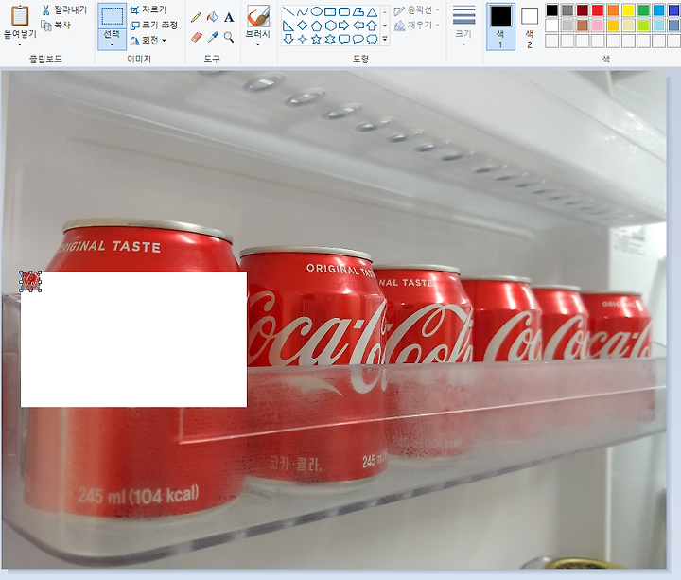Select the Pencil tool
Screen dimensions: 681x580
(196, 17)
